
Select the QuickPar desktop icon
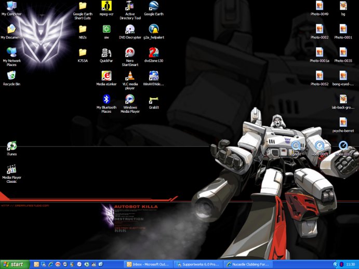pos(107,52)
